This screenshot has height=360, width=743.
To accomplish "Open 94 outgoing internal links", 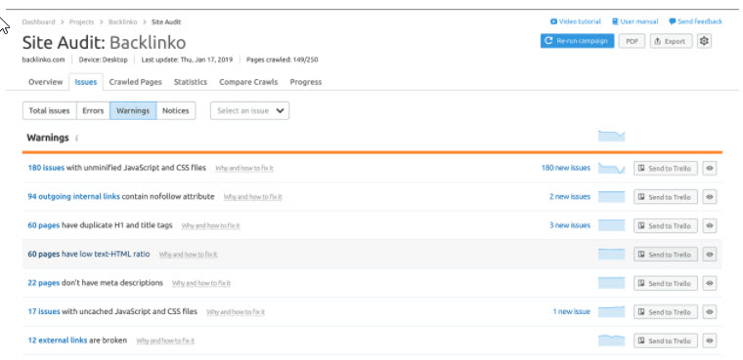I will pyautogui.click(x=73, y=196).
